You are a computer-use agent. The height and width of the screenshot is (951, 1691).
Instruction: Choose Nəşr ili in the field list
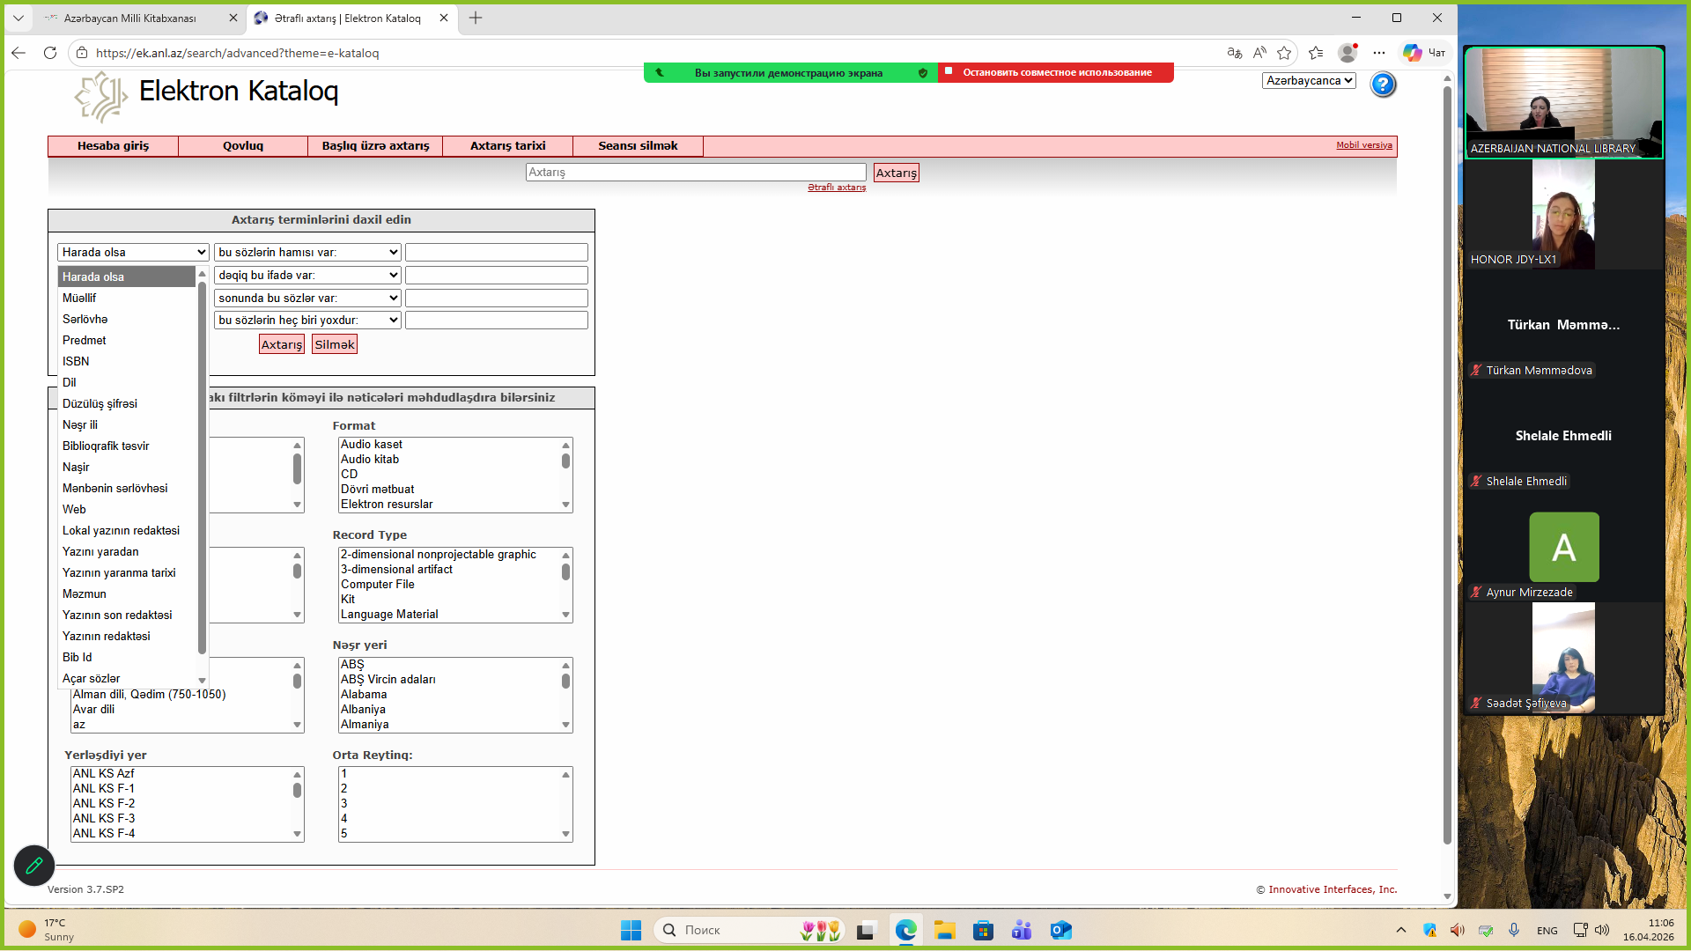[x=127, y=425]
